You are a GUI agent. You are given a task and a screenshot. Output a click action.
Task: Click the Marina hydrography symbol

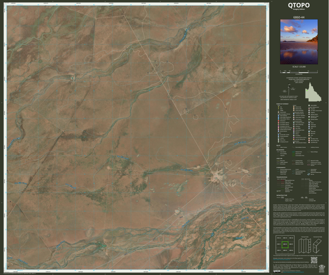pyautogui.click(x=308, y=174)
